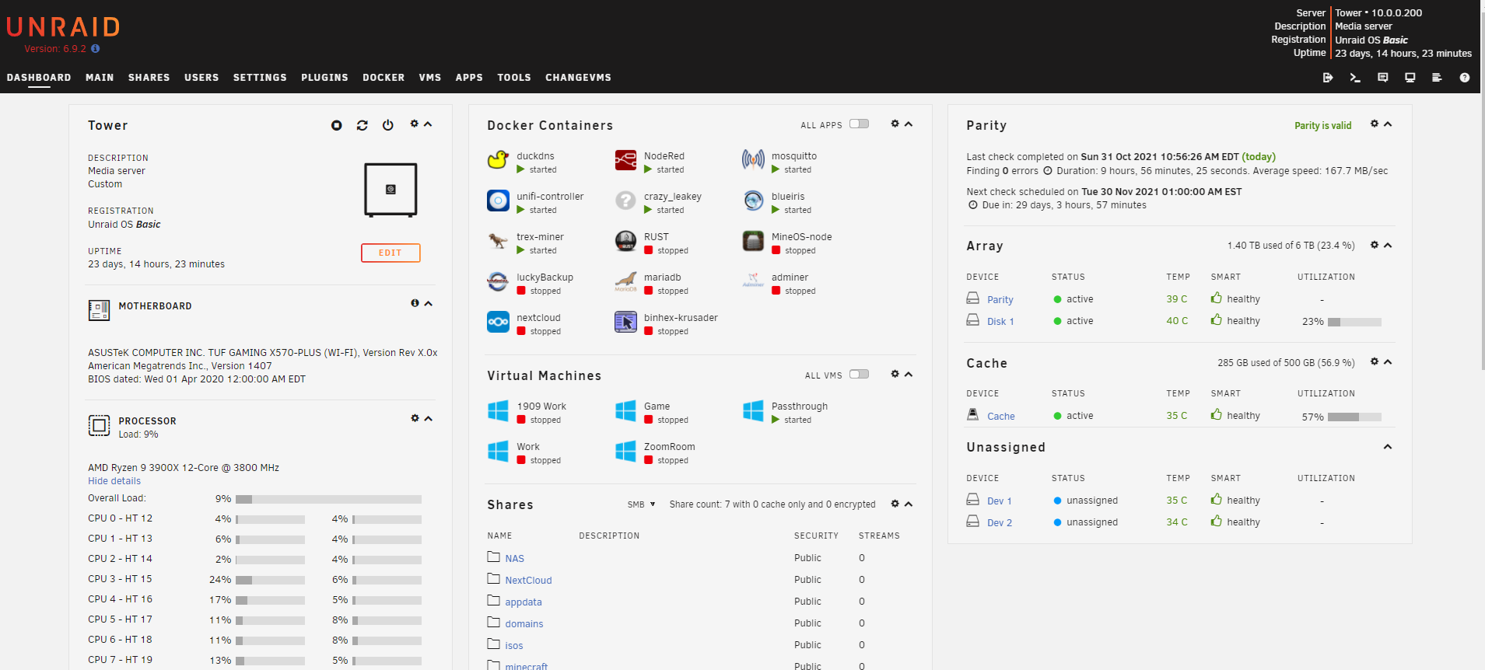Viewport: 1485px width, 670px height.
Task: Toggle the ALL APPS switch
Action: (859, 124)
